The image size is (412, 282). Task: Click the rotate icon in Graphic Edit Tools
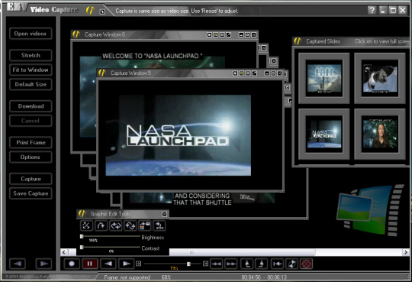point(101,225)
